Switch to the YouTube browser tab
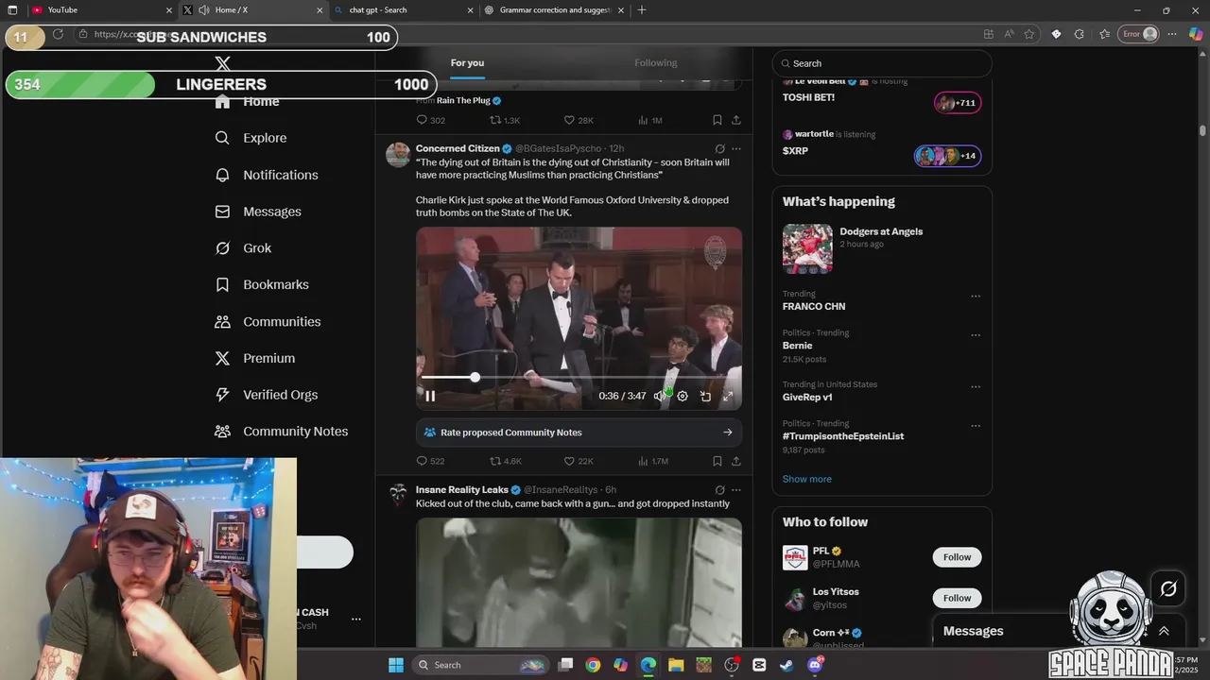The height and width of the screenshot is (680, 1210). coord(102,10)
